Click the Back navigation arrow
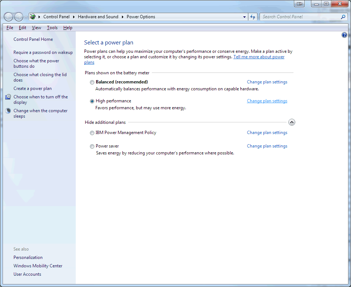 [8, 16]
